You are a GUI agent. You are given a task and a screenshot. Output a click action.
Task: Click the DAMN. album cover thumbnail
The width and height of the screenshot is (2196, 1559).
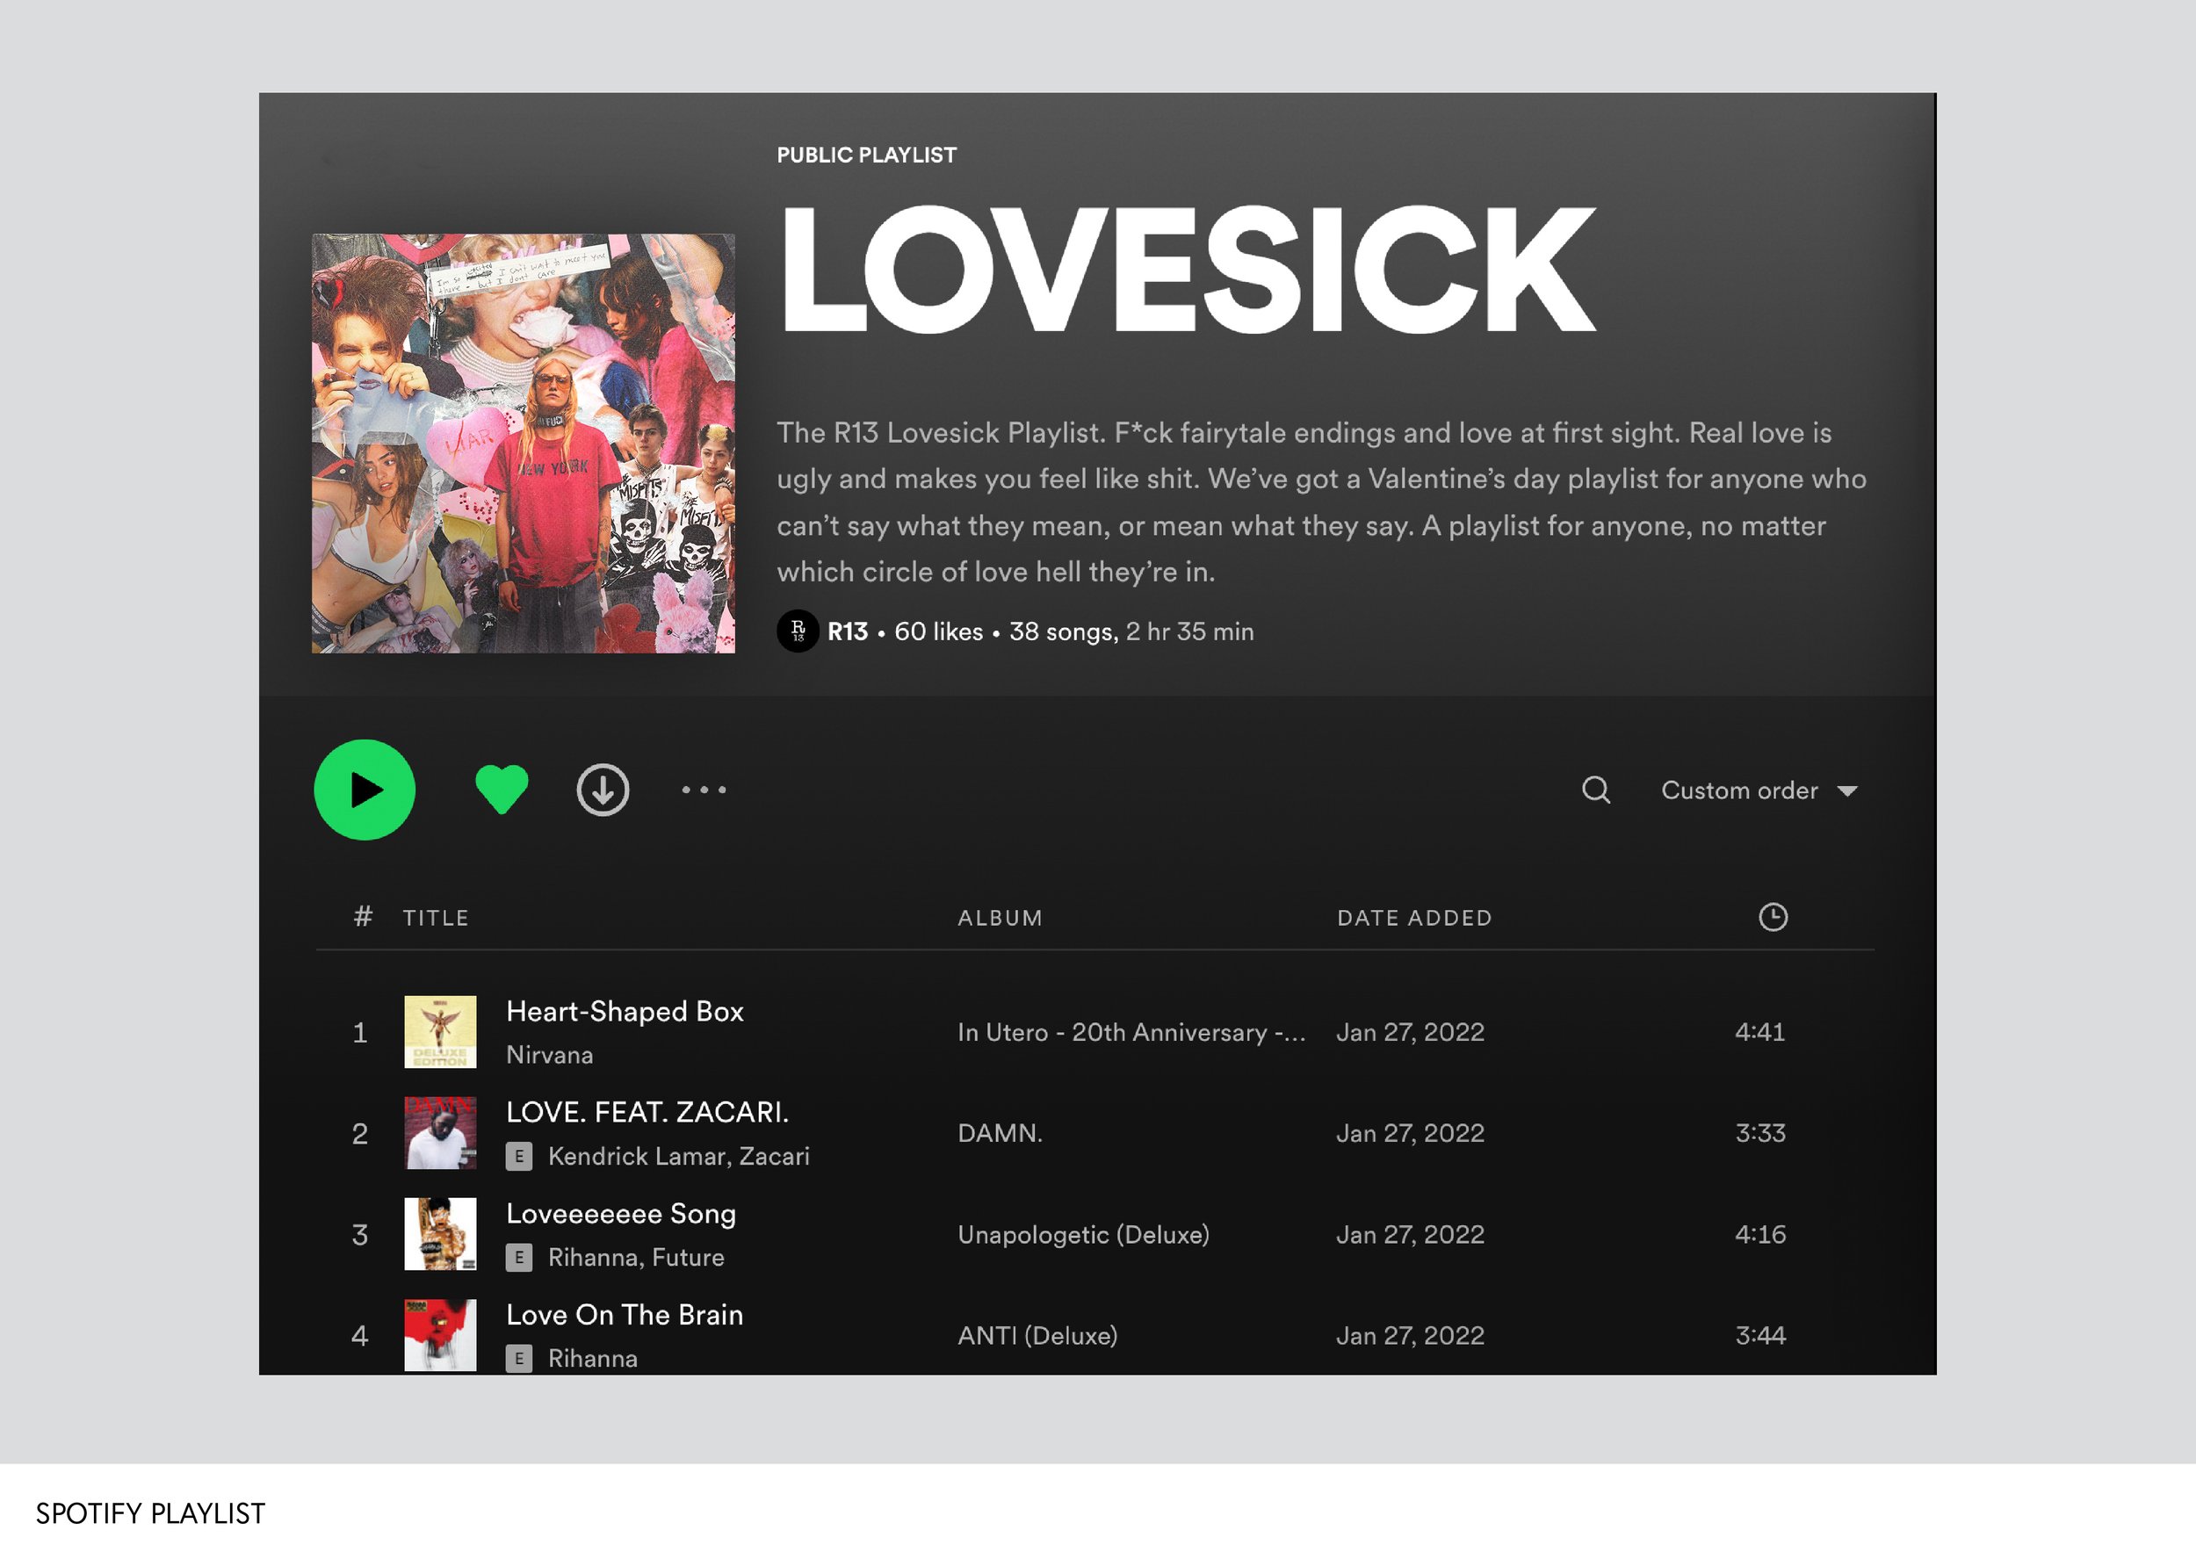coord(441,1133)
